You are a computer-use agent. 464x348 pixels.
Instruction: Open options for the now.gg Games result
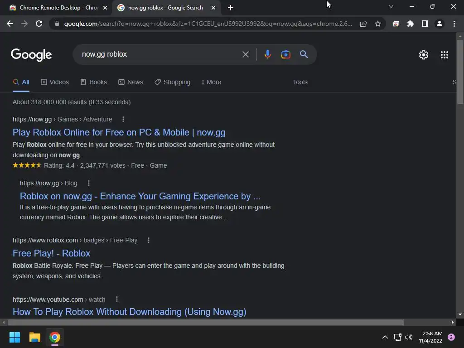coord(123,119)
